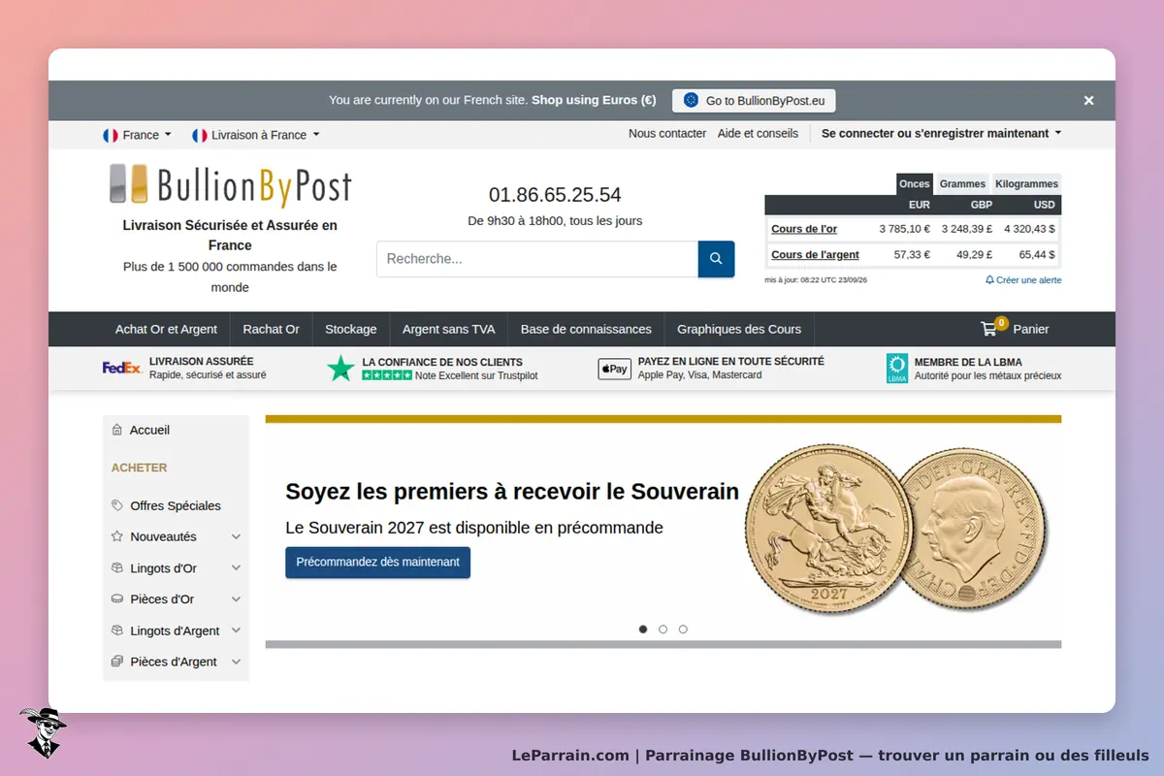The width and height of the screenshot is (1164, 776).
Task: Click the Apple Pay icon
Action: click(614, 369)
